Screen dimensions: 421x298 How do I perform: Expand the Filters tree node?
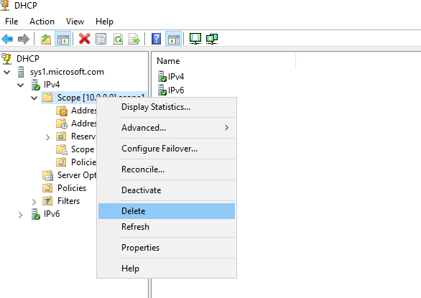click(34, 202)
